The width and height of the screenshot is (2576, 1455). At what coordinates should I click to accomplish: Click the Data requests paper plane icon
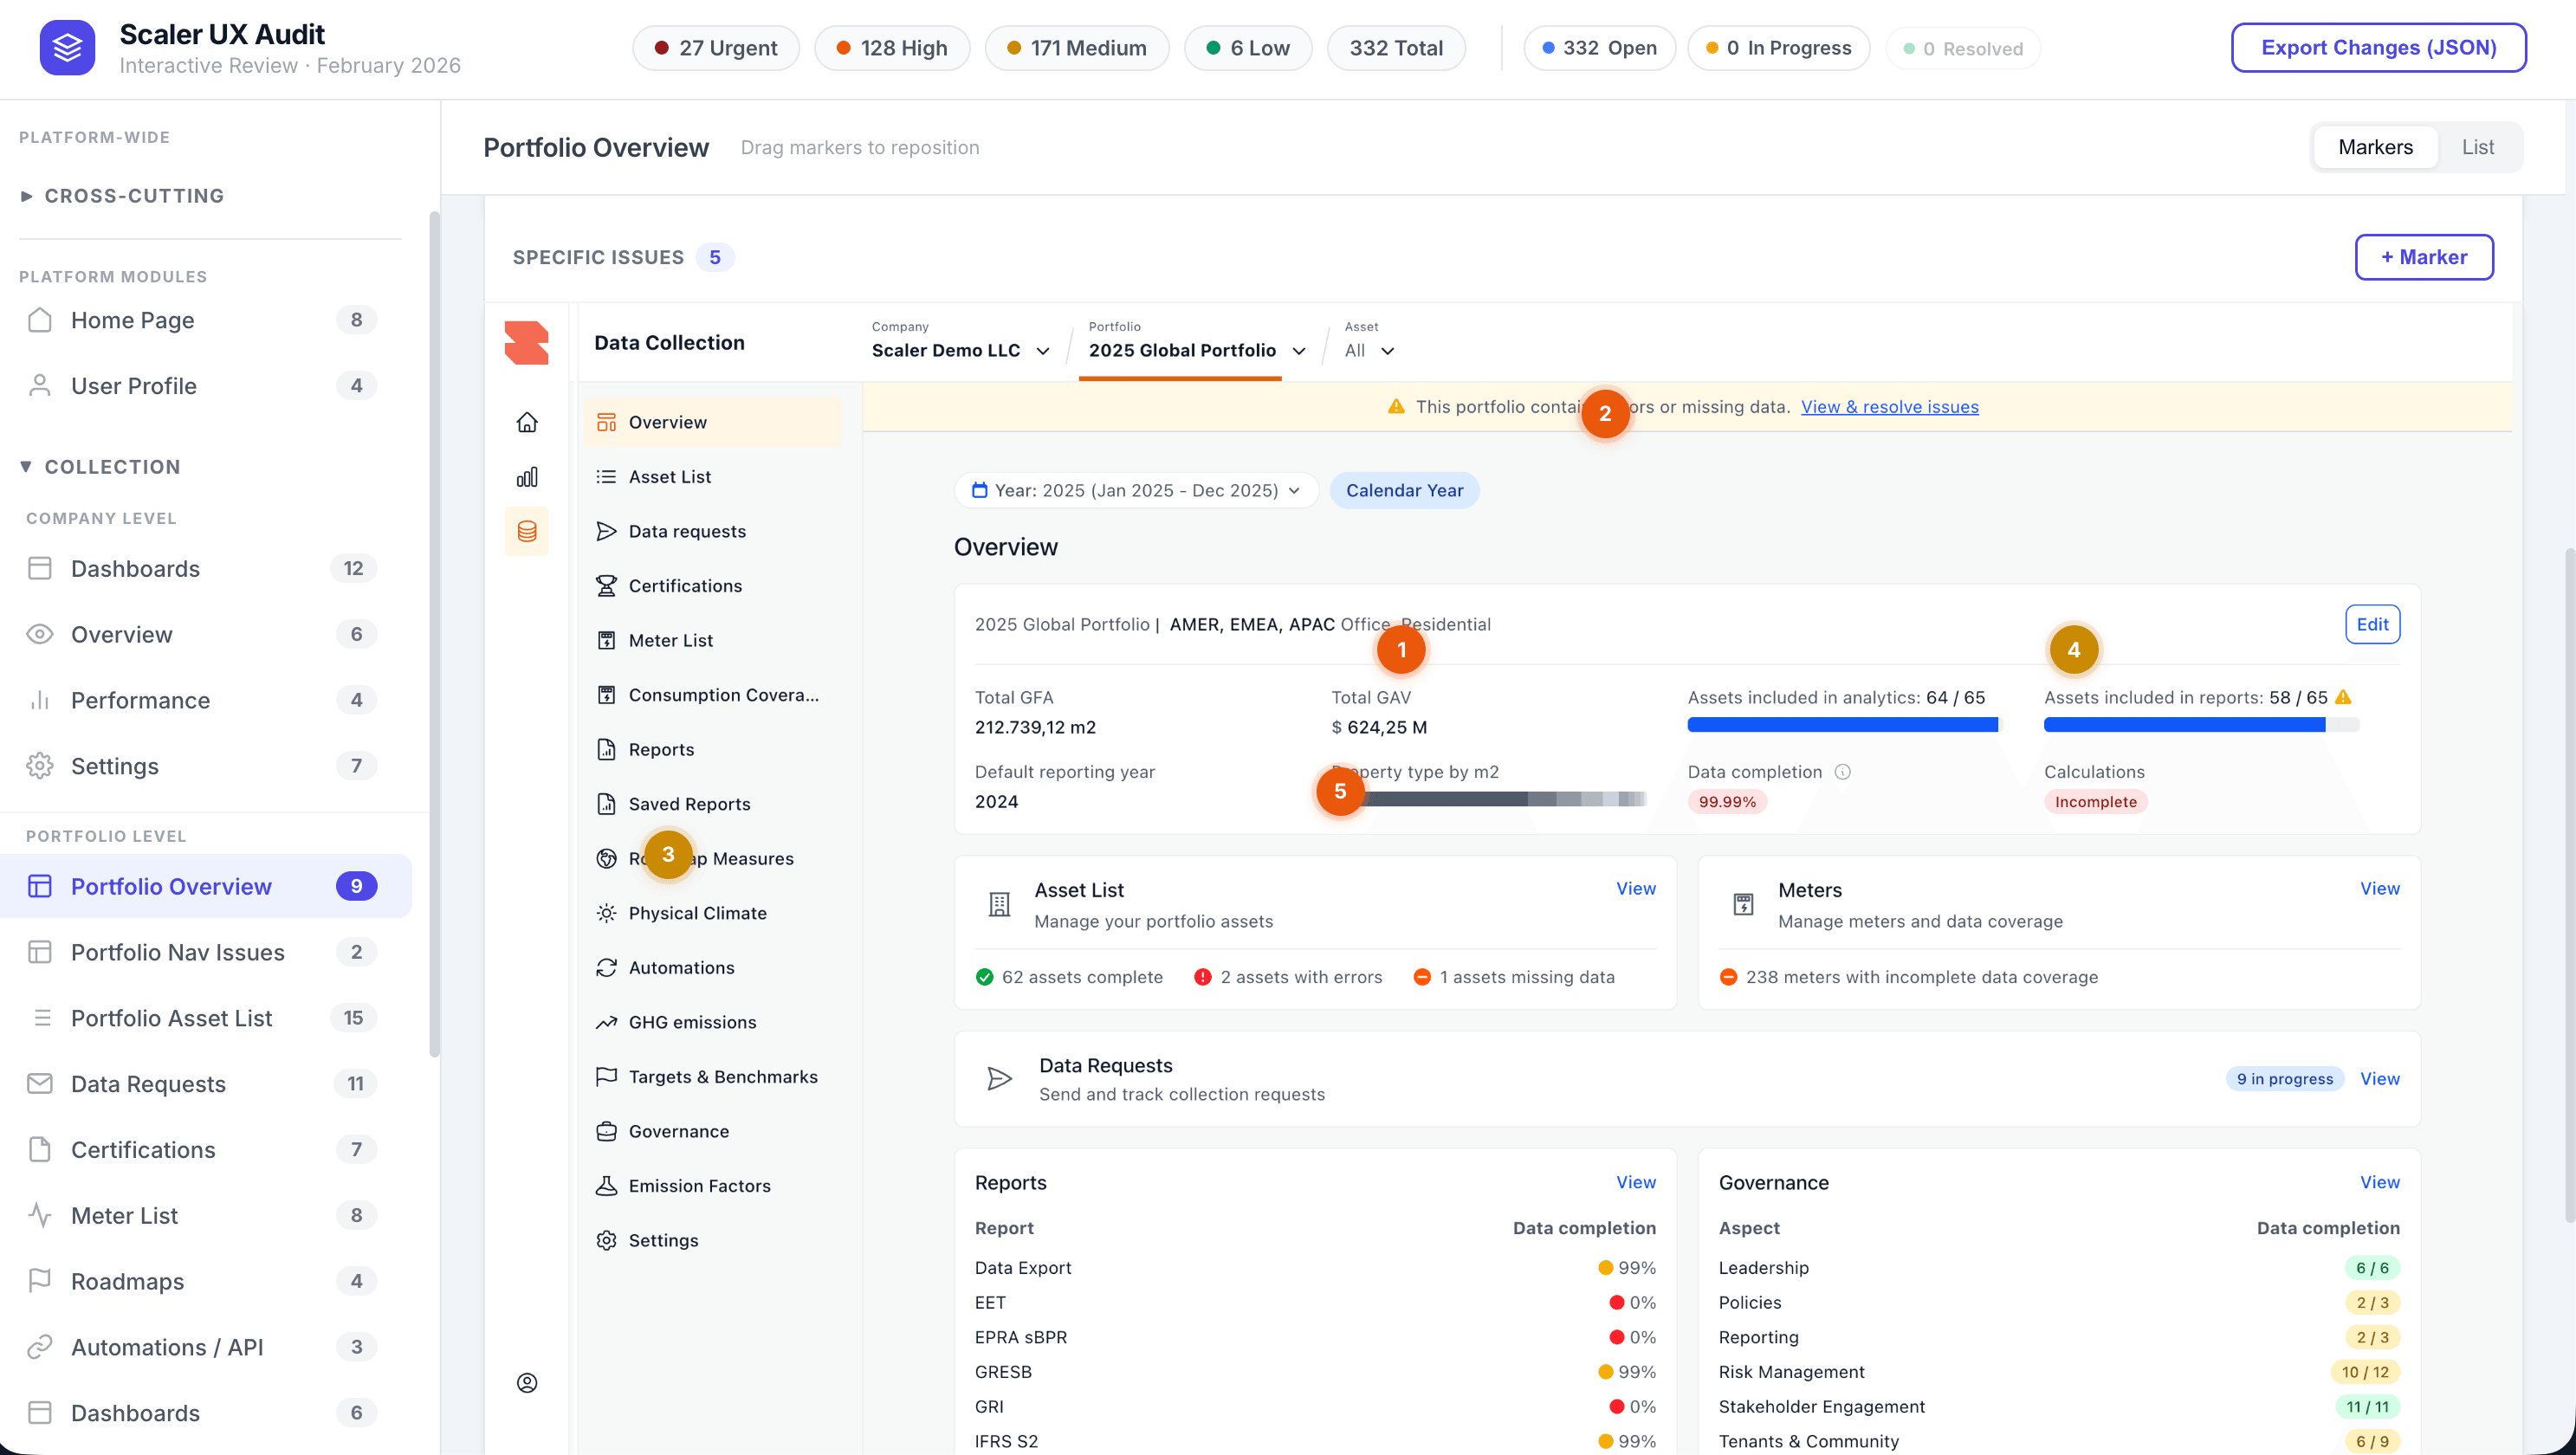coord(606,531)
